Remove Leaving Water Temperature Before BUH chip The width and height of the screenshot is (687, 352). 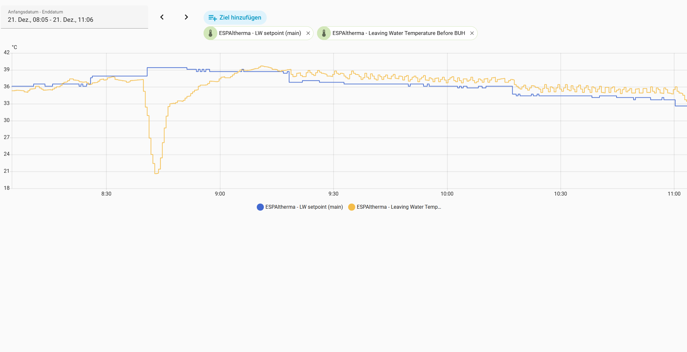472,33
